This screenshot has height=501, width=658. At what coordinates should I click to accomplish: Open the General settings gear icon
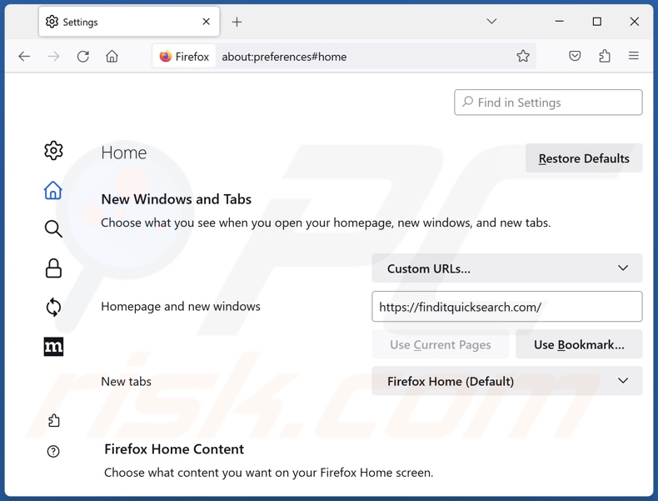click(53, 150)
